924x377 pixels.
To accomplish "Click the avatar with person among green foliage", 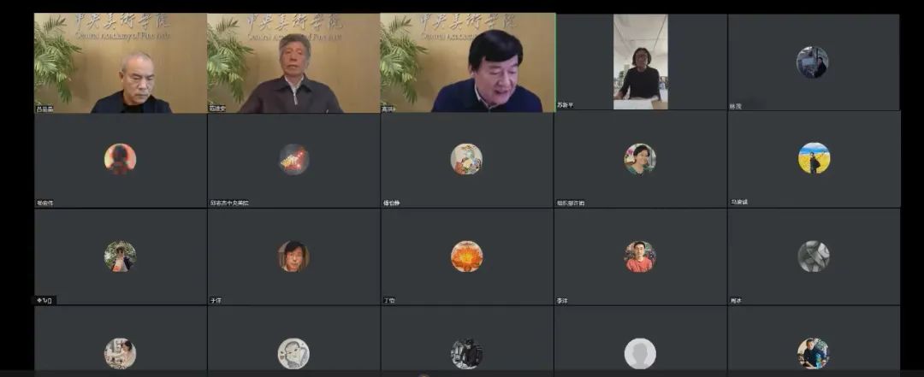I will 121,256.
